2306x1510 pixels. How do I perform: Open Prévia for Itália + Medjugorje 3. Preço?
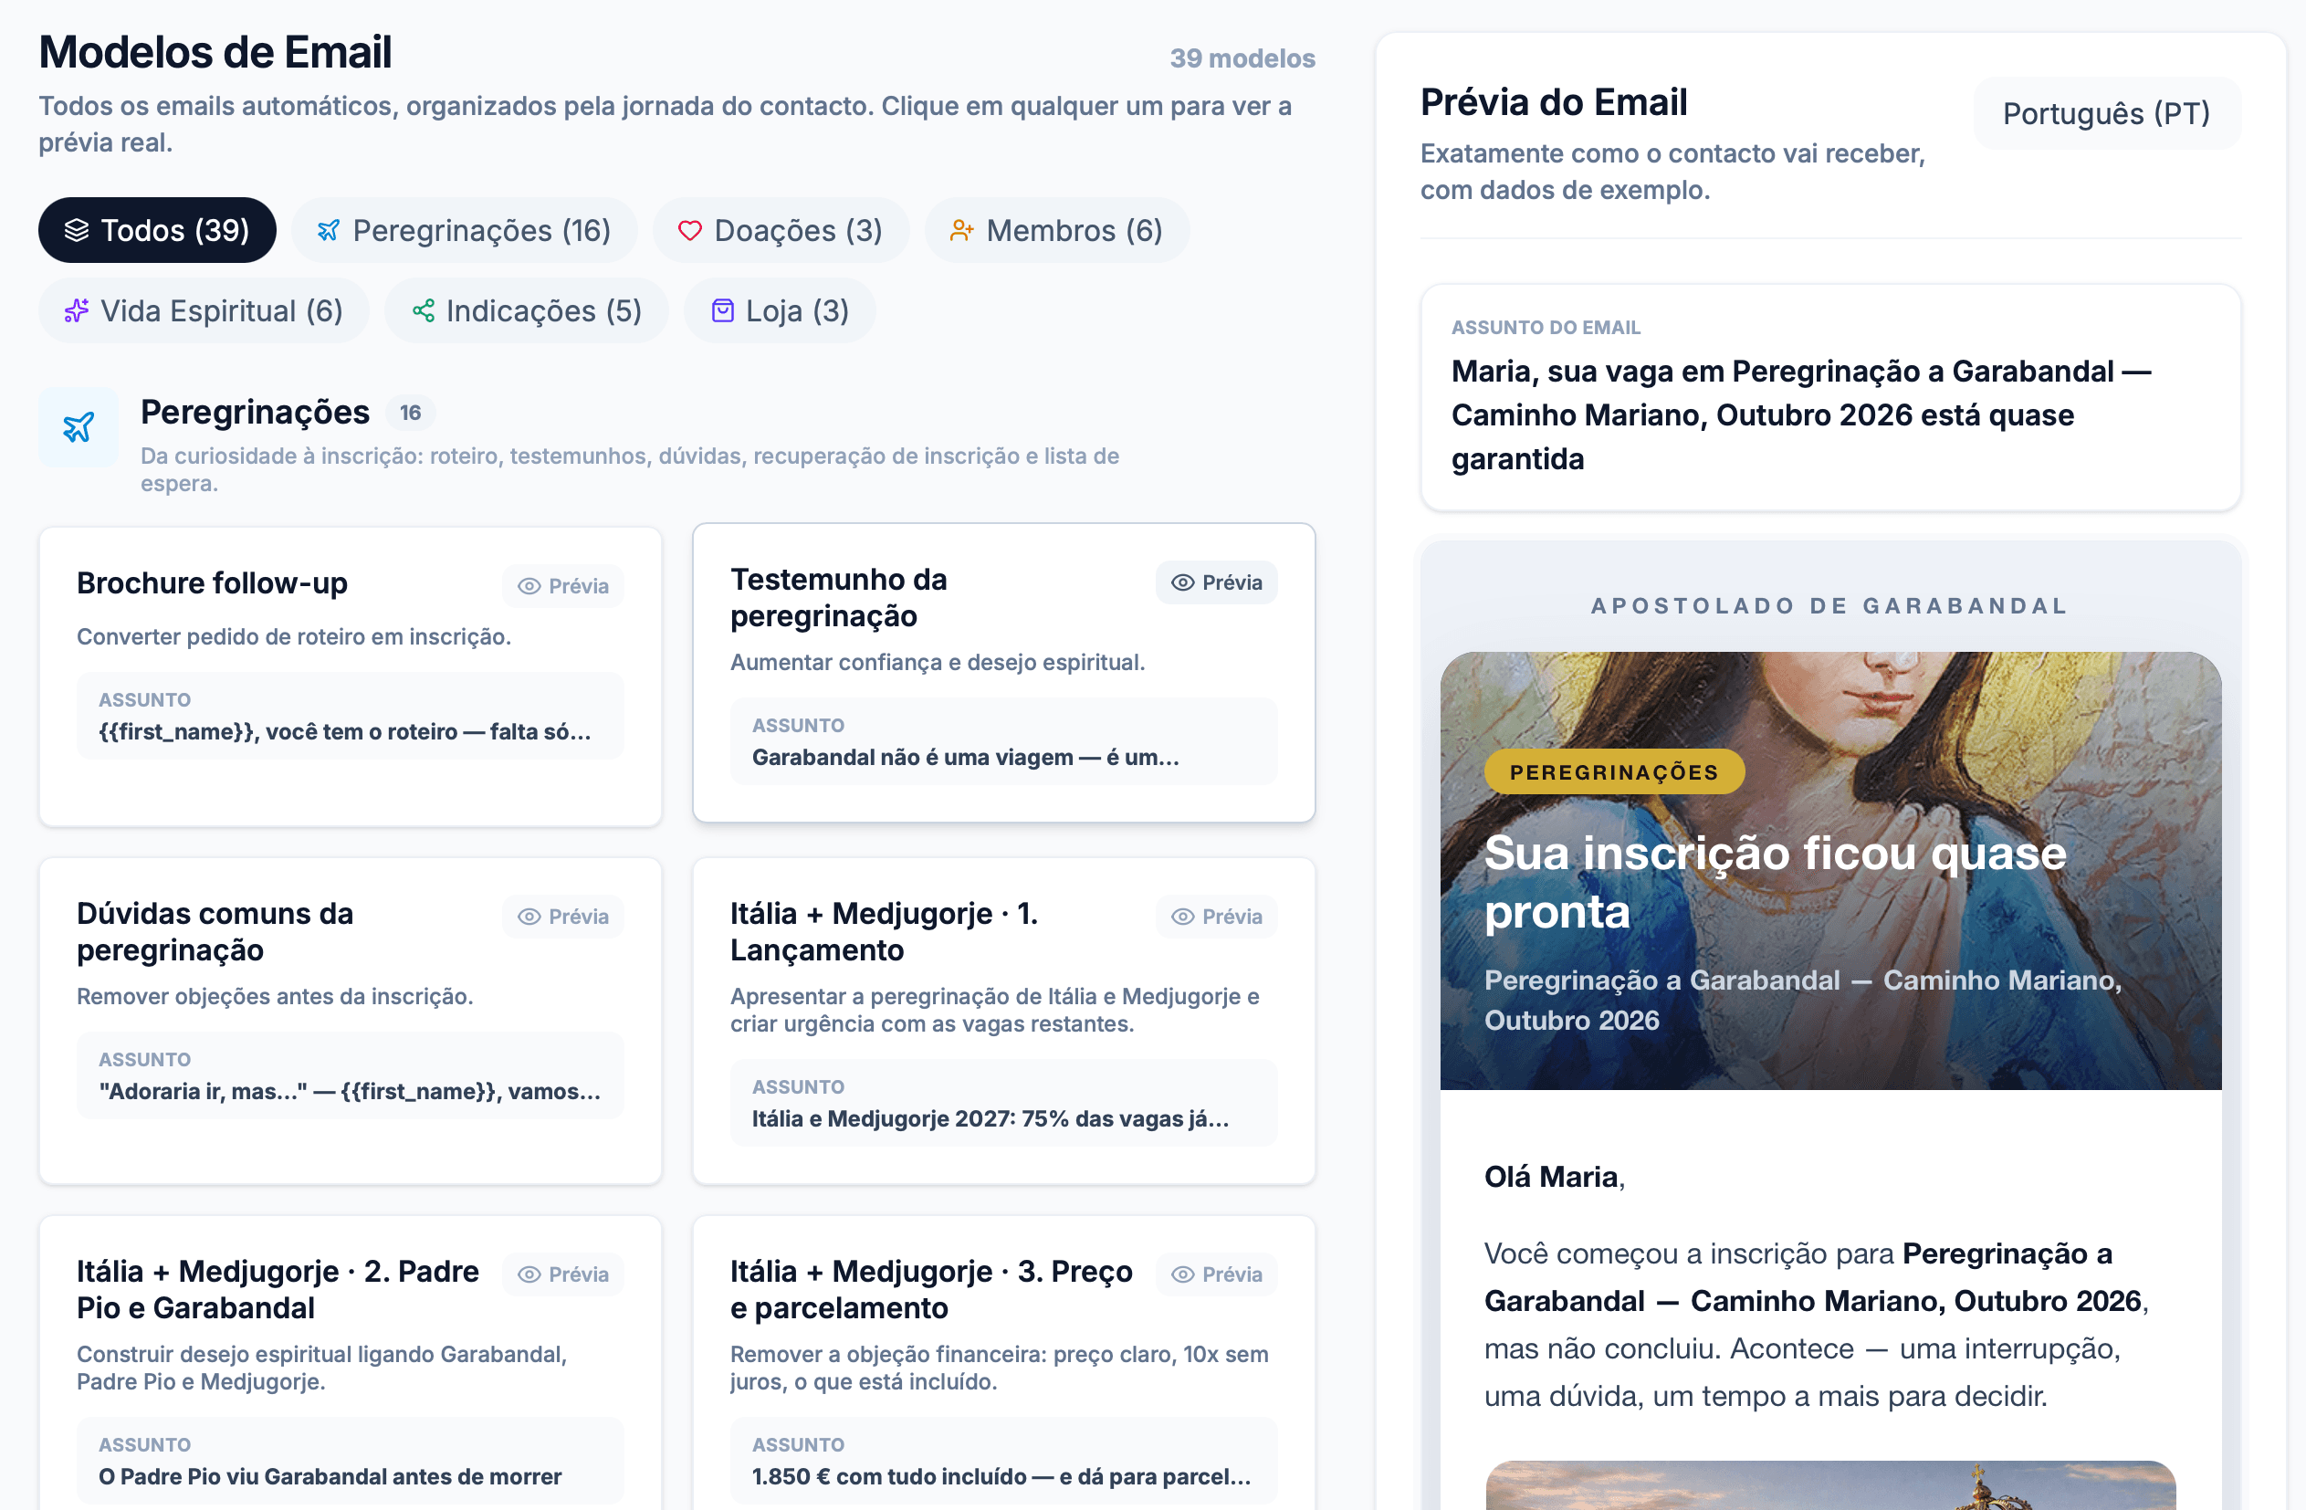[1216, 1274]
